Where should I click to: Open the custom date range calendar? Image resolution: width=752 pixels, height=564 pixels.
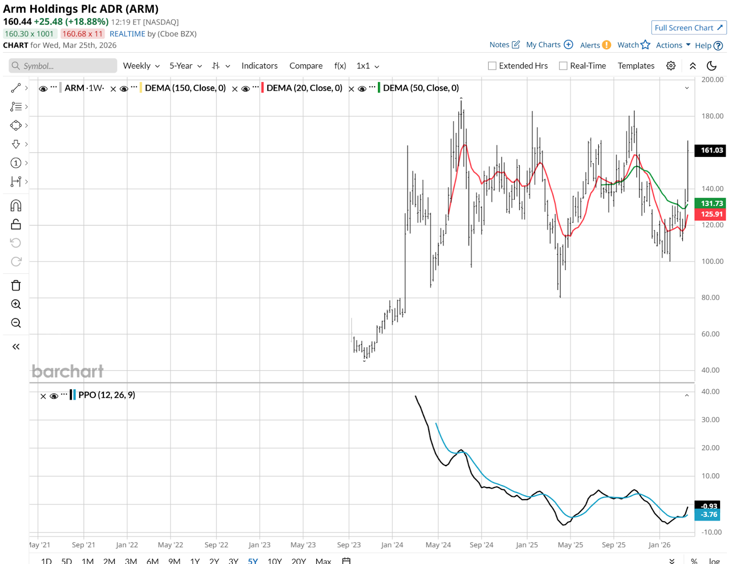(346, 561)
